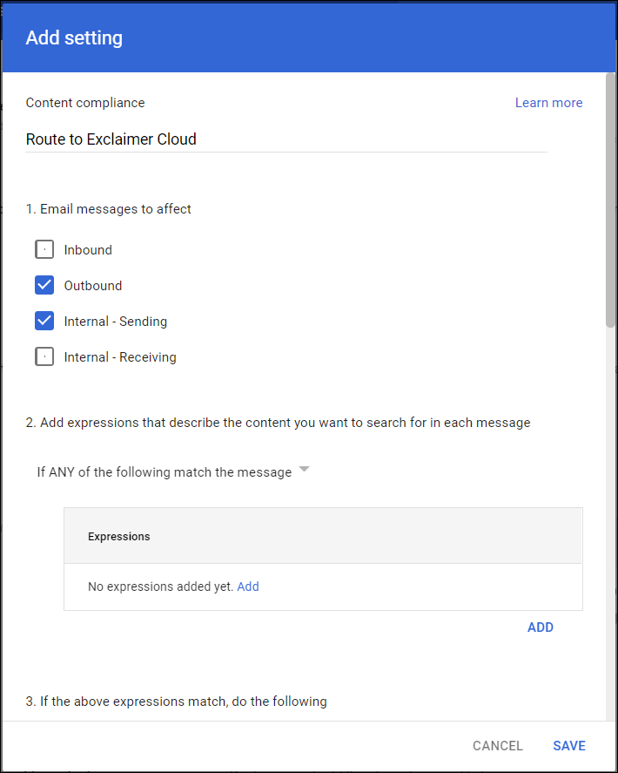Click the Expressions column header
The height and width of the screenshot is (773, 618).
(119, 537)
